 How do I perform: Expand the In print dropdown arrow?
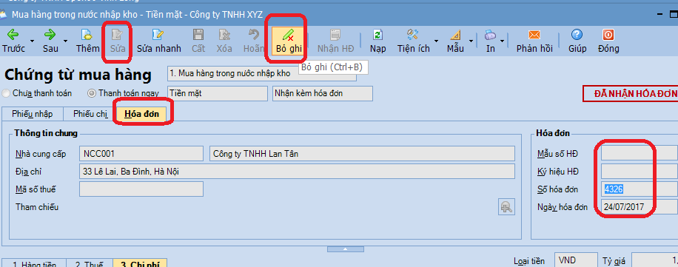[503, 41]
